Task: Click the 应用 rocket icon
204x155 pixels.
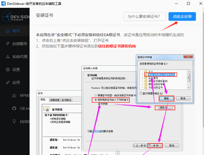Action: click(x=8, y=82)
